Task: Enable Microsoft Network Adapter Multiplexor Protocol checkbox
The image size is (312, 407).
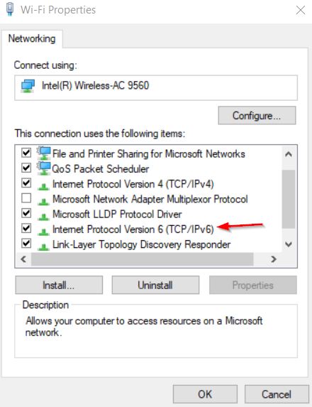Action: pos(26,198)
